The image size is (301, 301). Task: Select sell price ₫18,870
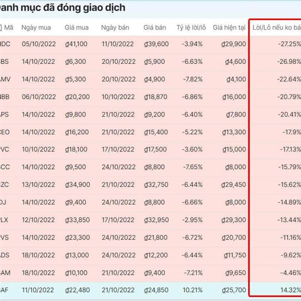coord(156,97)
